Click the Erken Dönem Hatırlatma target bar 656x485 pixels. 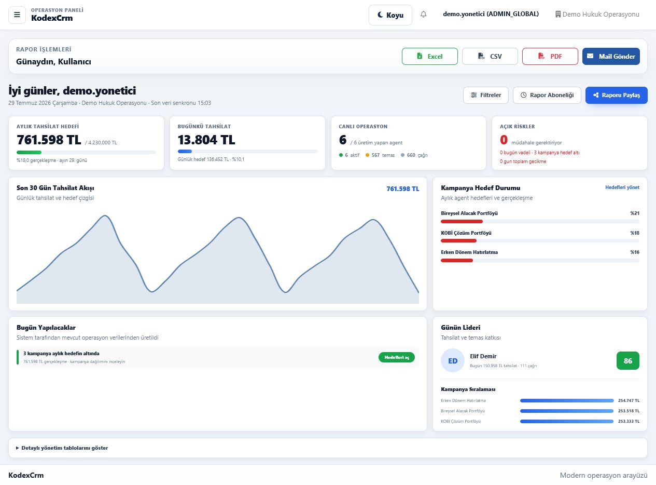tap(540, 260)
